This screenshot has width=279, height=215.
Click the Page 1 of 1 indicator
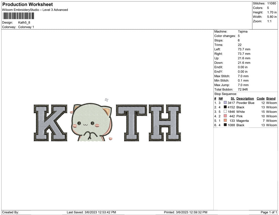(269, 212)
